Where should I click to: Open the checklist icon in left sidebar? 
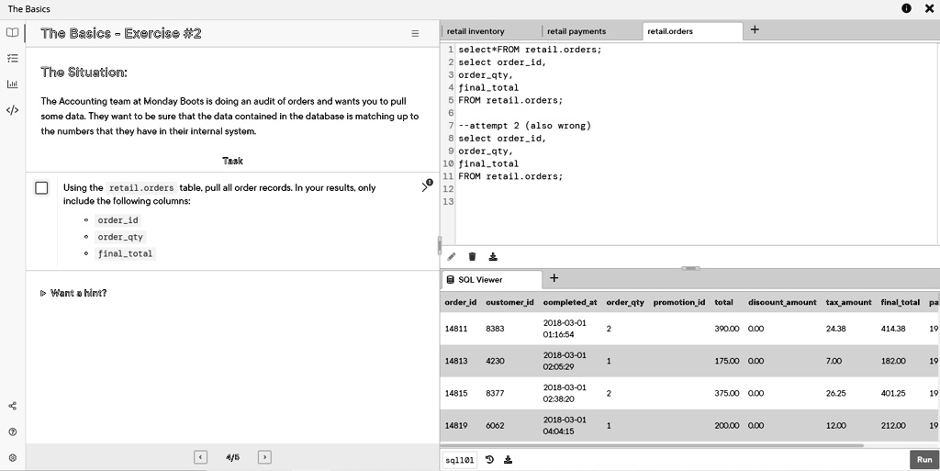12,58
